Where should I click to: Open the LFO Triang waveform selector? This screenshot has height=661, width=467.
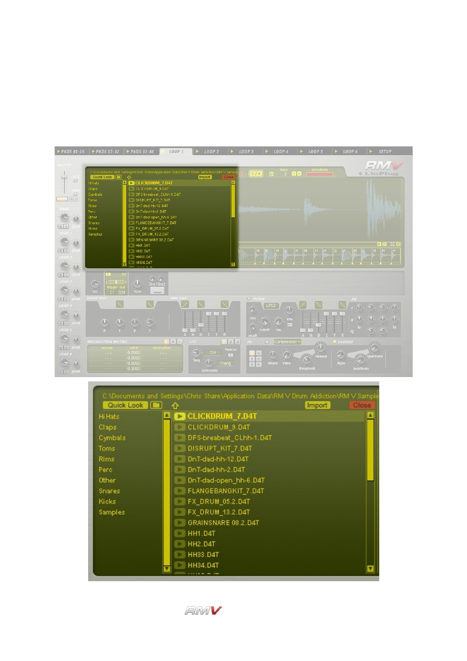(x=225, y=363)
